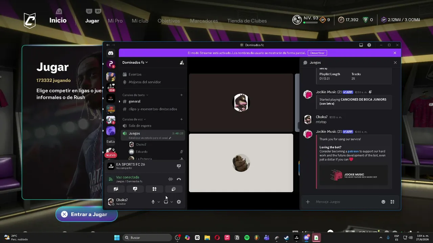This screenshot has width=433, height=243.
Task: Open Steam from taskbar
Action: tap(287, 238)
